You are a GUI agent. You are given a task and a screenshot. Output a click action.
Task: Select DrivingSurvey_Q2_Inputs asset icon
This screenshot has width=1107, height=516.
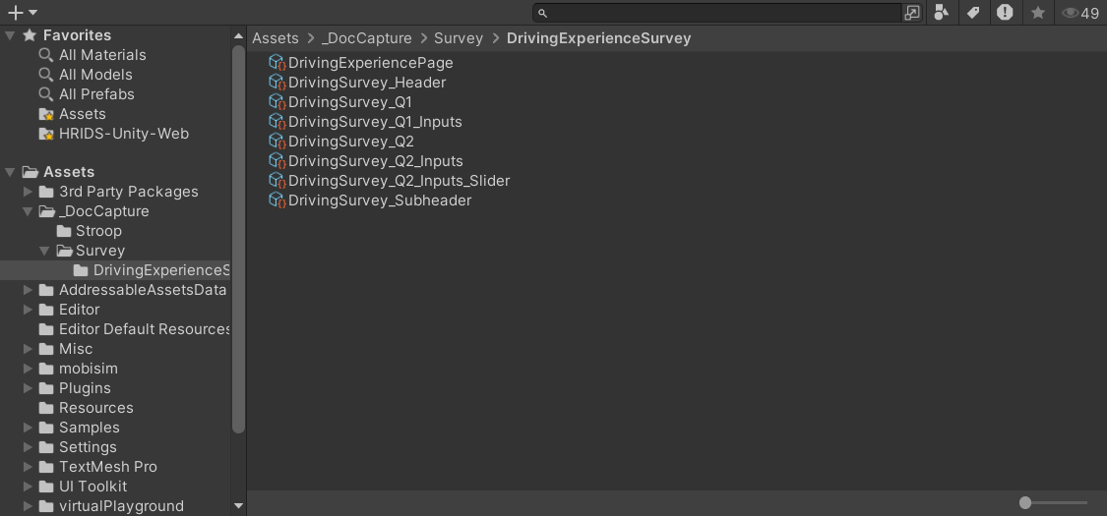tap(277, 162)
